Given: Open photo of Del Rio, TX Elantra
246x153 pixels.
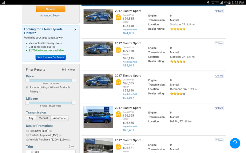Looking at the screenshot, I should [x=98, y=117].
